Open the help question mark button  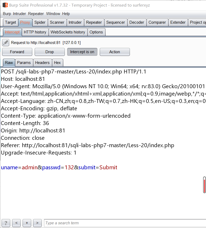coord(6,223)
